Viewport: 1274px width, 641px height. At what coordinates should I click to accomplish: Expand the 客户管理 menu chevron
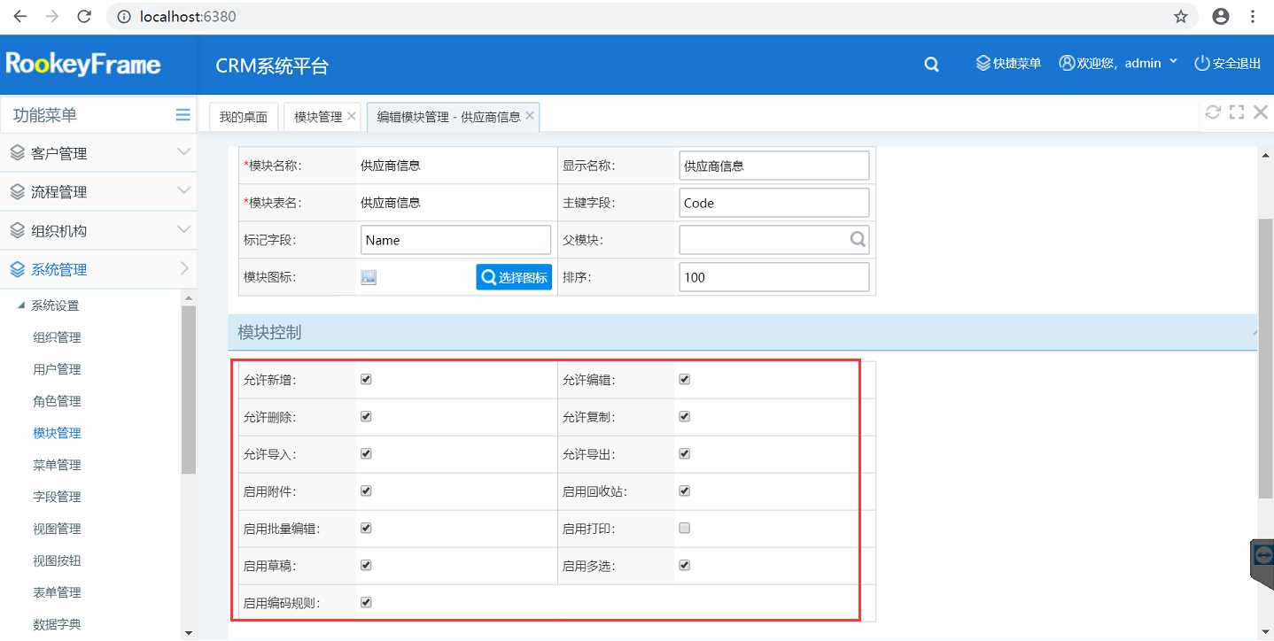click(x=183, y=152)
